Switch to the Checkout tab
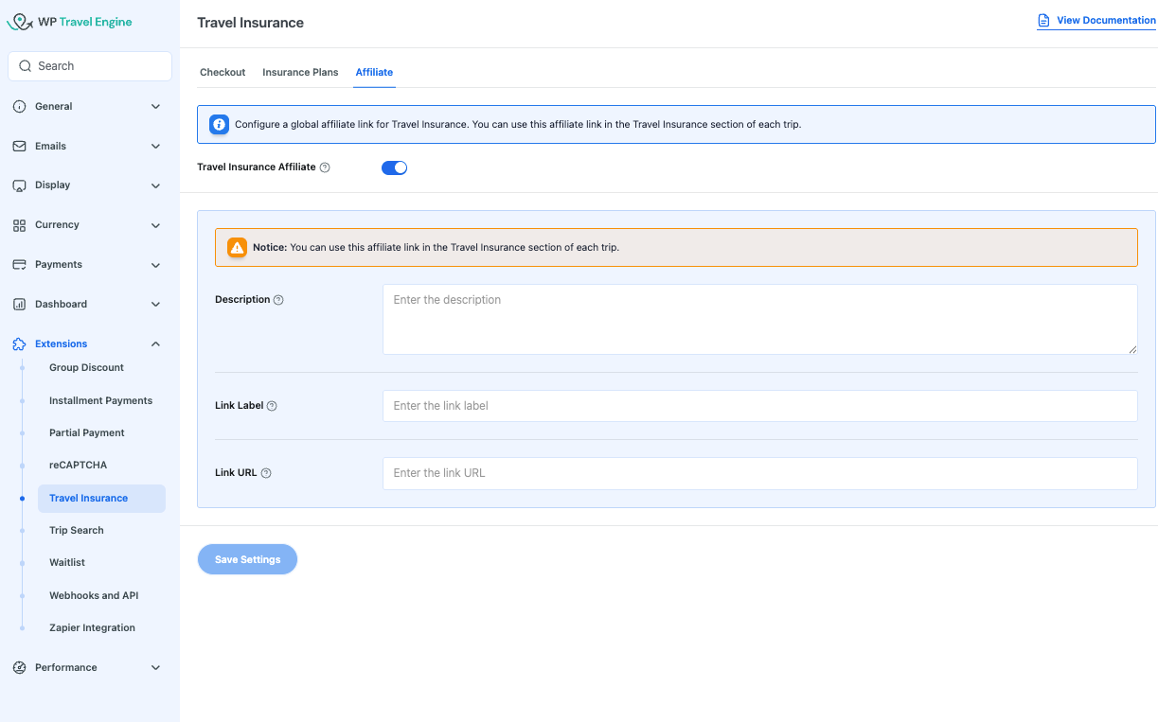This screenshot has height=722, width=1158. pyautogui.click(x=223, y=72)
